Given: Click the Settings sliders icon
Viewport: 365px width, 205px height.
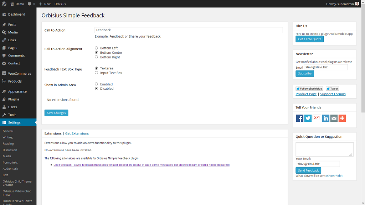Looking at the screenshot, I should coord(4,122).
